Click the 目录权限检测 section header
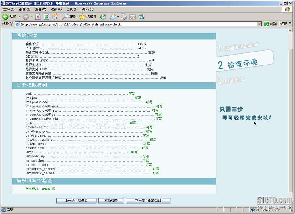The height and width of the screenshot is (214, 295). point(114,85)
